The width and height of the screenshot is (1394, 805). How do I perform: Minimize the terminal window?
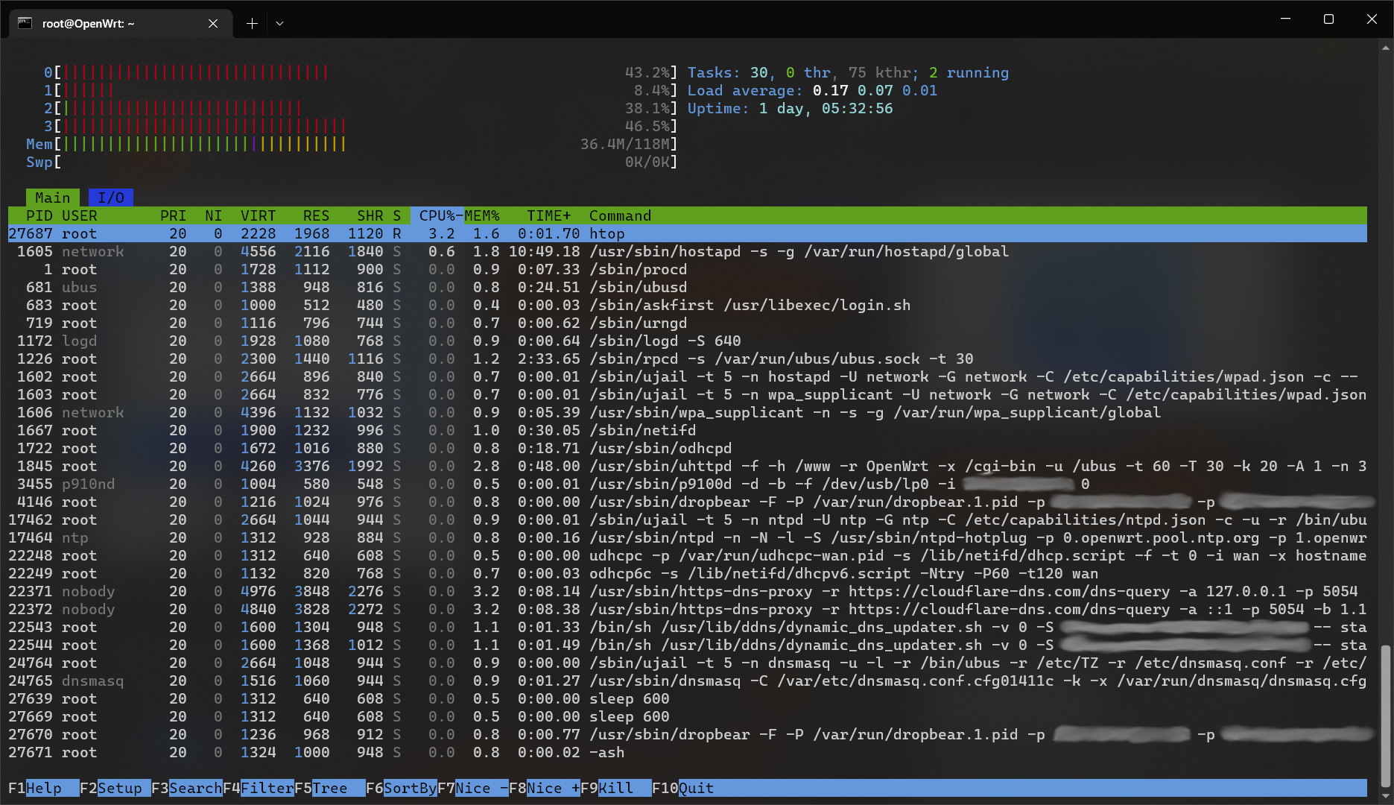point(1285,19)
